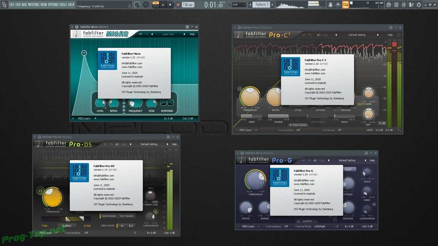438x246 pixels.
Task: Open the PATTERNS menu
Action: [x=34, y=5]
